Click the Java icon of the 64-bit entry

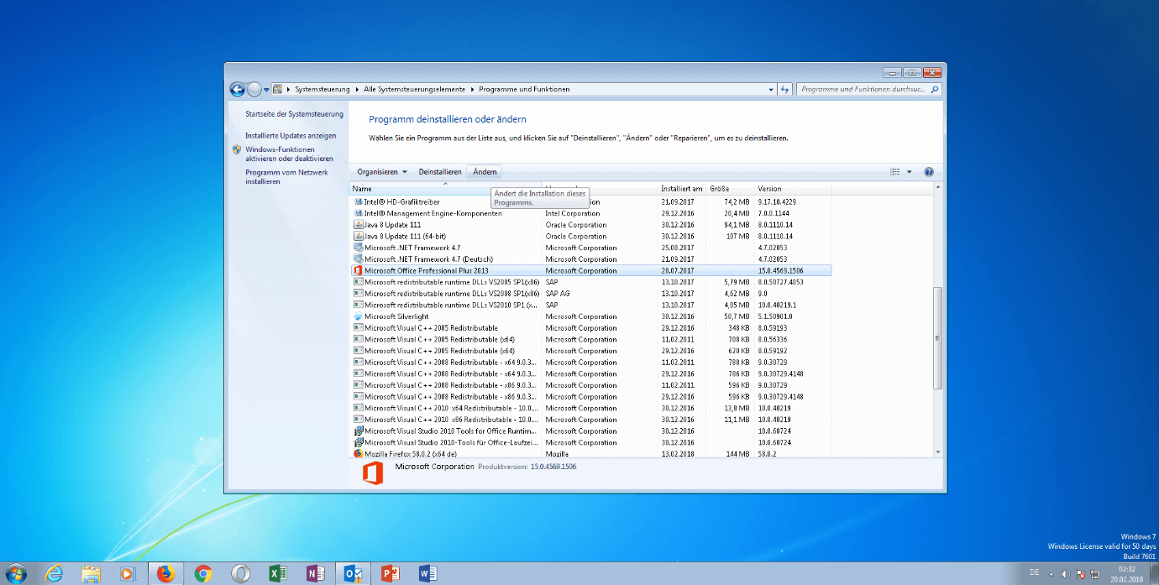click(x=358, y=236)
